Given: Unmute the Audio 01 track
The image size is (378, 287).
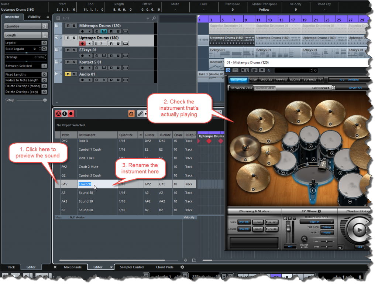Looking at the screenshot, I should [x=68, y=74].
